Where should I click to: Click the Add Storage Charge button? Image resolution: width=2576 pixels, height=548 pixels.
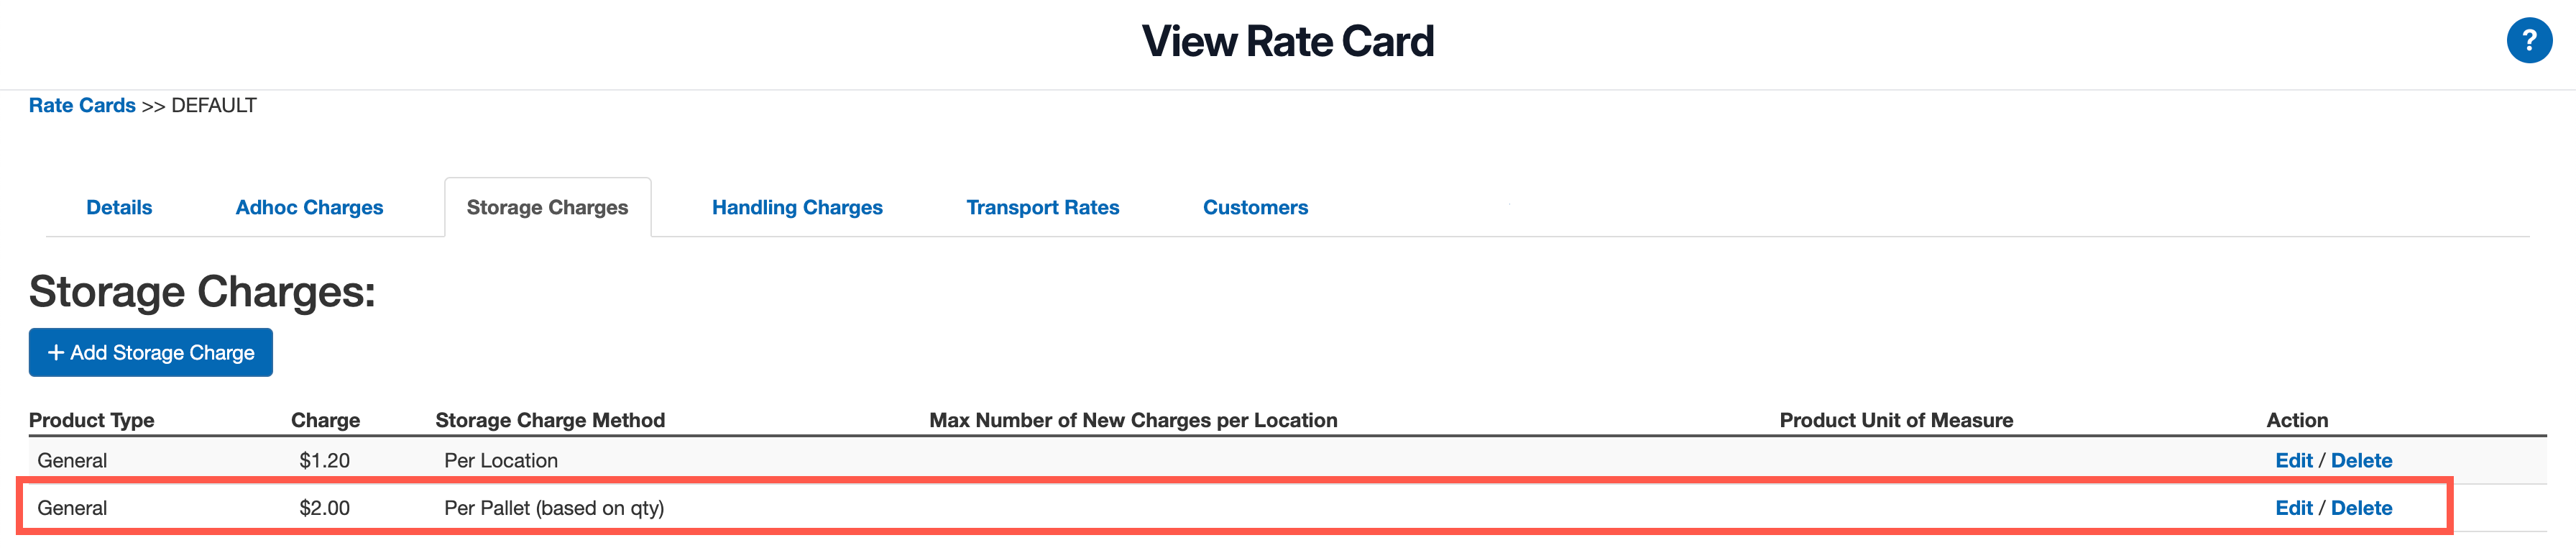150,352
